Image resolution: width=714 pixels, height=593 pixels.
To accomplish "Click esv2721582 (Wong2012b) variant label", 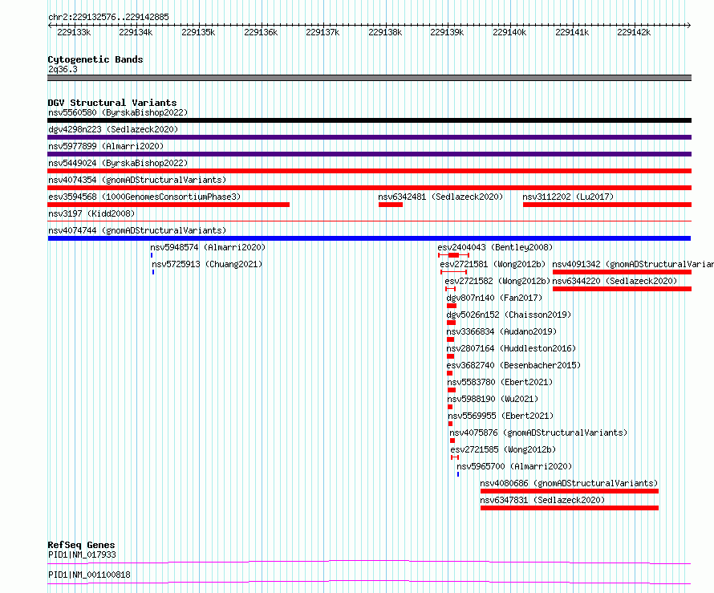I will tap(497, 281).
